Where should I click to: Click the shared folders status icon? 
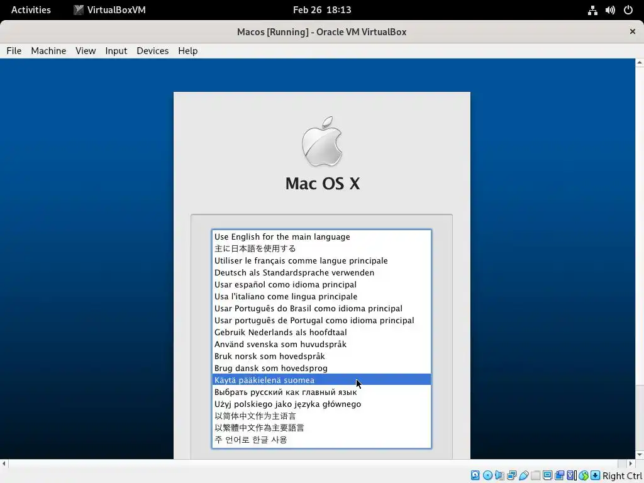coord(535,475)
